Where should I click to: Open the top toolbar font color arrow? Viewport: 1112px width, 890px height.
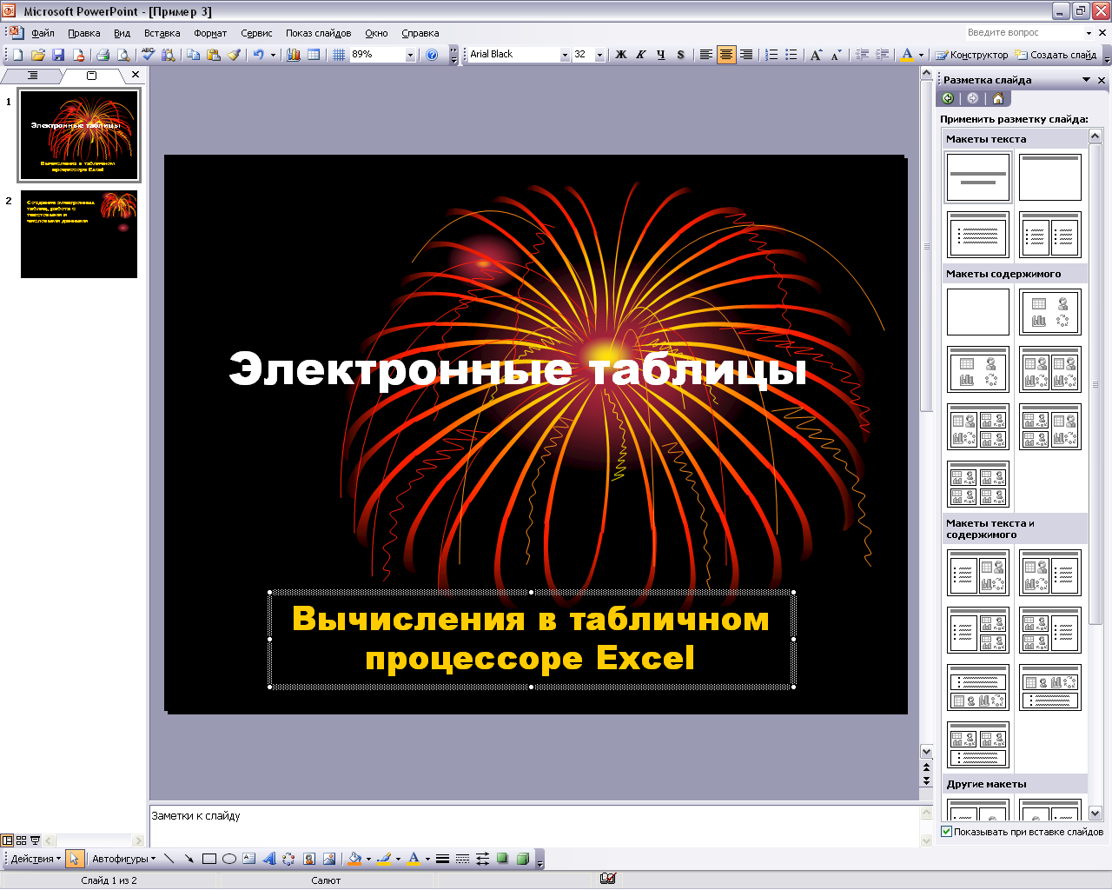921,55
